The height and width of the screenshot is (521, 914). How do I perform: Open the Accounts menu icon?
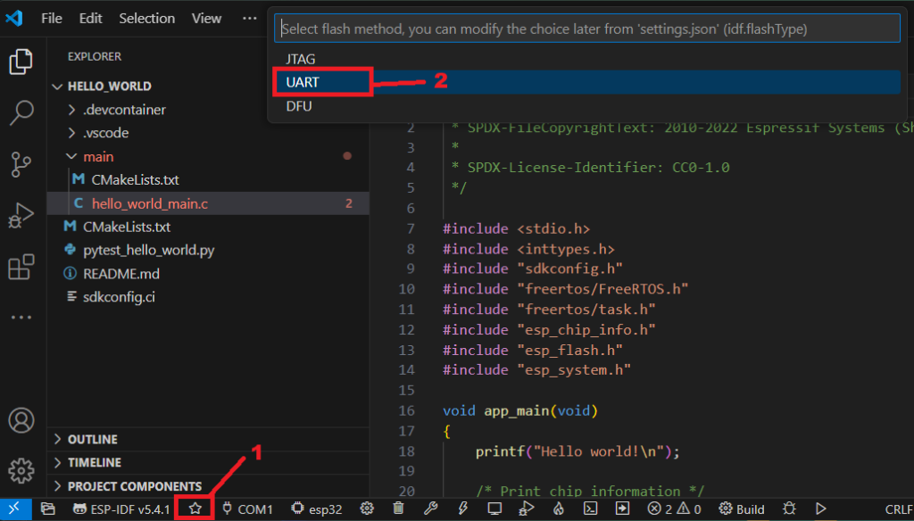click(x=21, y=420)
